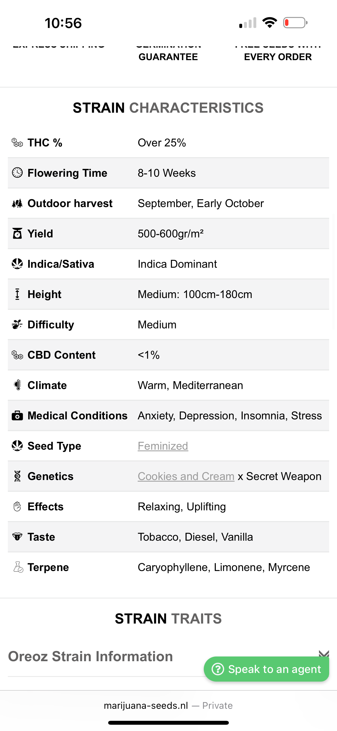Click the Height ruler icon
Image resolution: width=337 pixels, height=731 pixels.
tap(17, 294)
